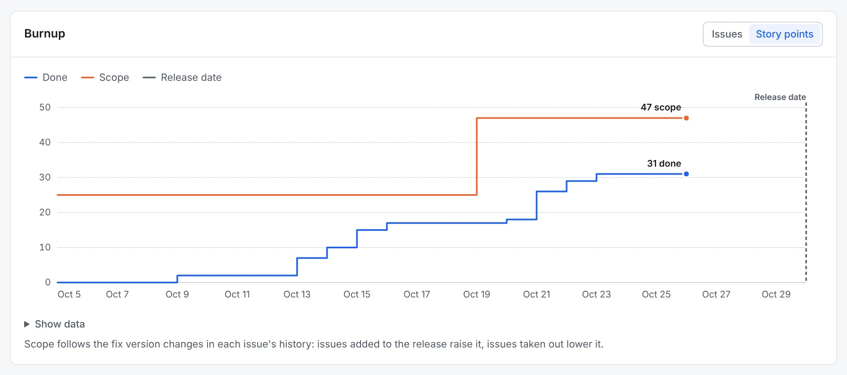Toggle the Release date legend entry
The image size is (847, 375).
pyautogui.click(x=182, y=77)
